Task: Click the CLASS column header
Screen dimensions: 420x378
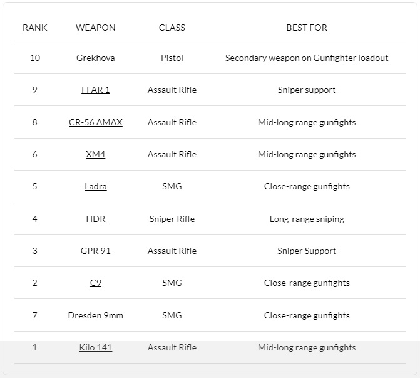Action: point(172,28)
